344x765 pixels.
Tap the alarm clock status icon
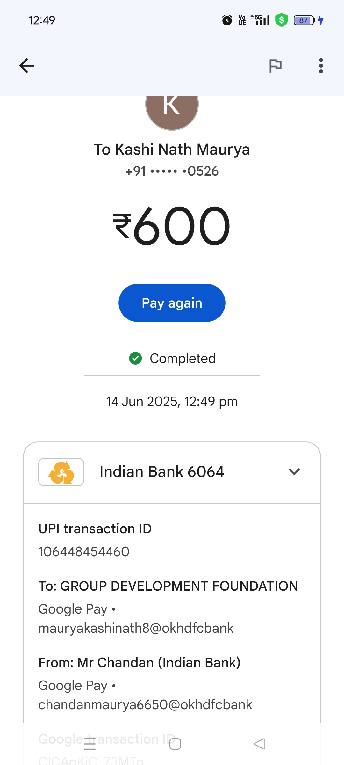click(227, 20)
